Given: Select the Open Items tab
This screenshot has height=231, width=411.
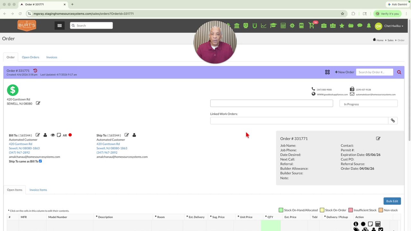Looking at the screenshot, I should pyautogui.click(x=15, y=190).
